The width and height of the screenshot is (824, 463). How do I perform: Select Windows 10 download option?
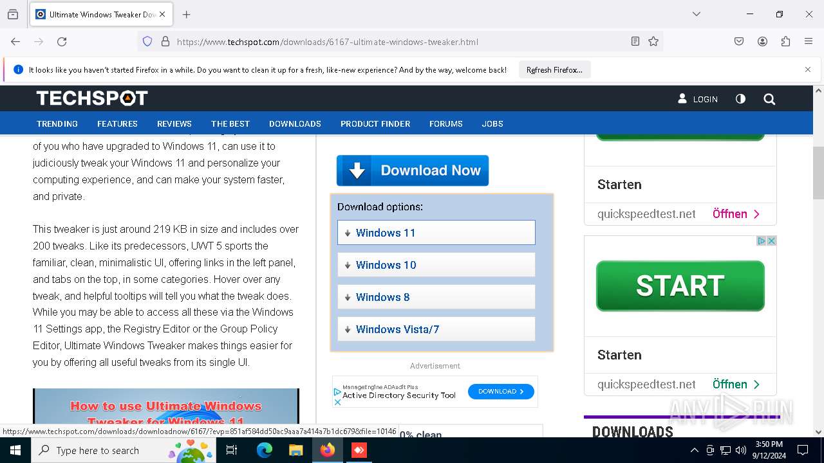point(436,265)
